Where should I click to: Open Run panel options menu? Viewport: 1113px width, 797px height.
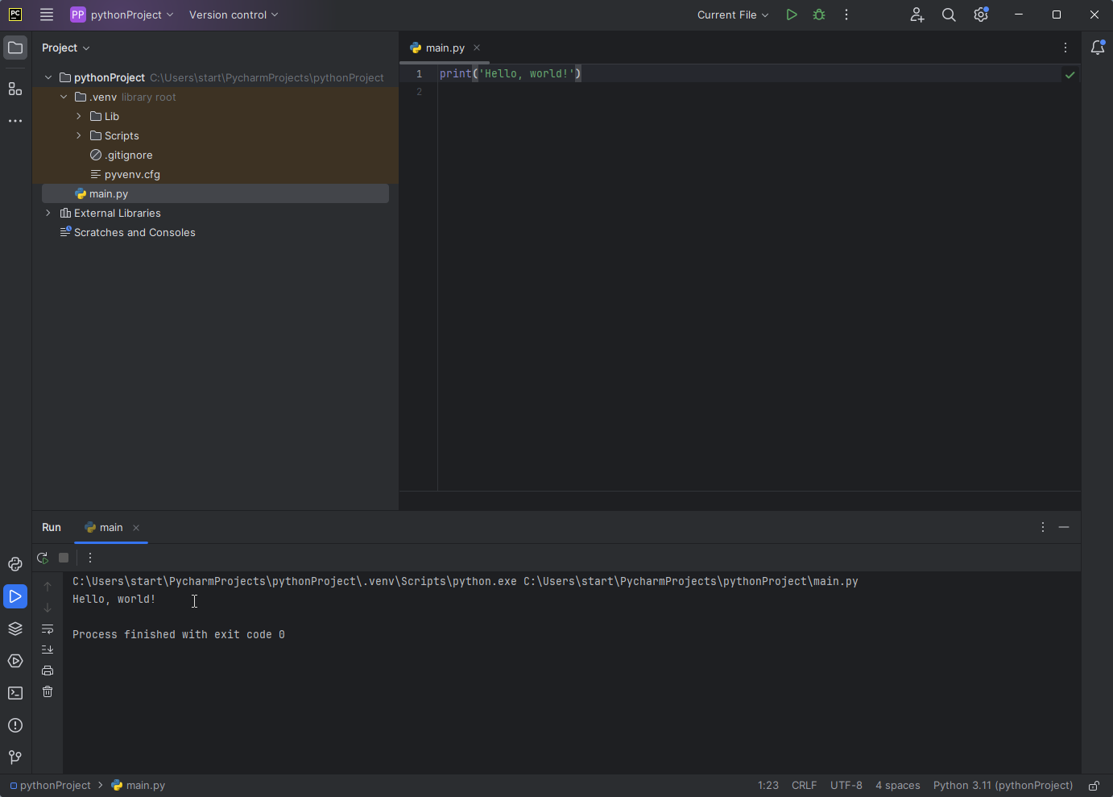(x=1043, y=527)
